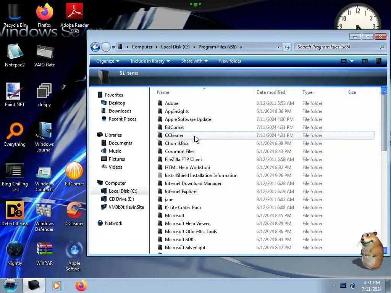The height and width of the screenshot is (293, 391).
Task: Select Downloads in navigation pane
Action: 120,111
